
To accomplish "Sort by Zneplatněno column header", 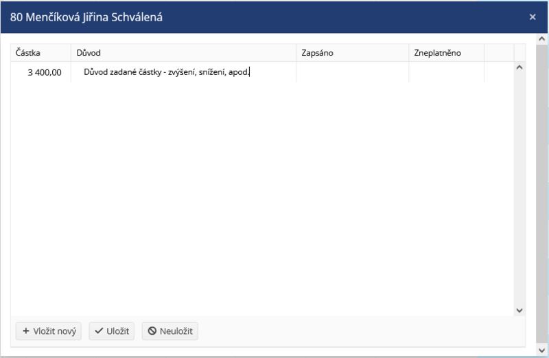I will [447, 53].
